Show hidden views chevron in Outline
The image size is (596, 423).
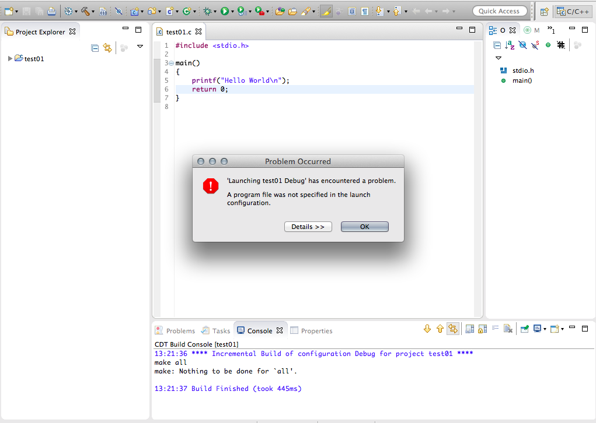[551, 30]
